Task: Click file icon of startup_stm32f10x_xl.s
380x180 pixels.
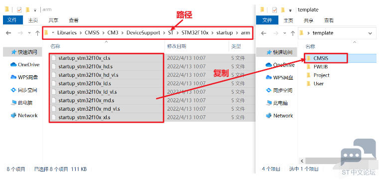Action: 54,117
